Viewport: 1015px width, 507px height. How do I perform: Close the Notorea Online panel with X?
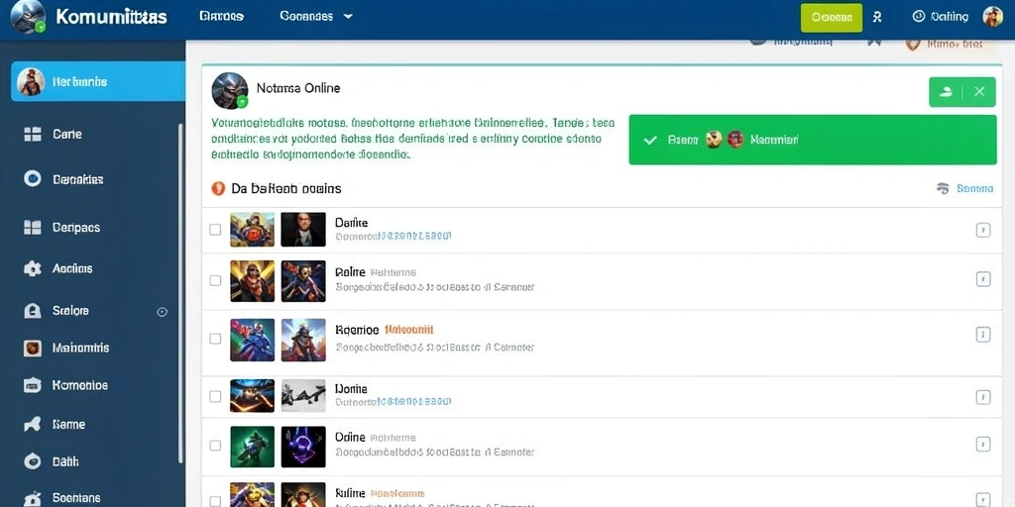point(979,92)
